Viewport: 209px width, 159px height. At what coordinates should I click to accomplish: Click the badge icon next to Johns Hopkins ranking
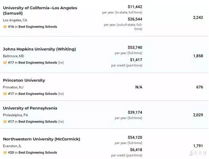point(5,63)
